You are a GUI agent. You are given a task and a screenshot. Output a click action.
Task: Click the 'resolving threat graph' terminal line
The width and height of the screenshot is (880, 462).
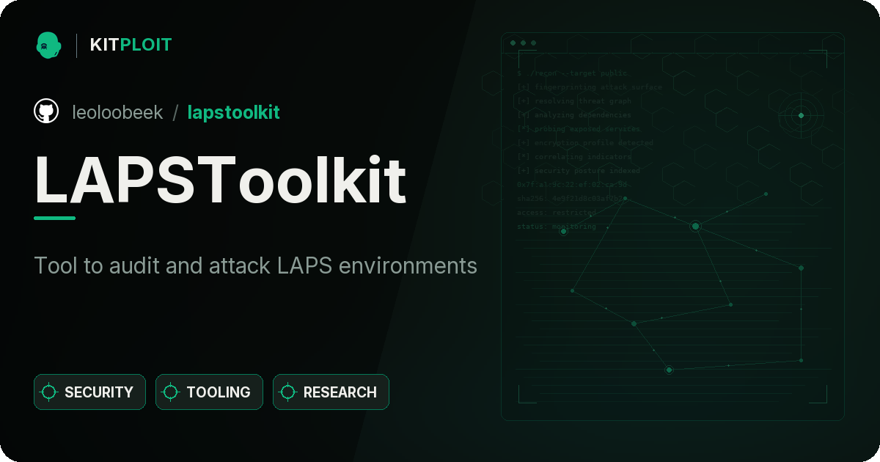pyautogui.click(x=573, y=101)
